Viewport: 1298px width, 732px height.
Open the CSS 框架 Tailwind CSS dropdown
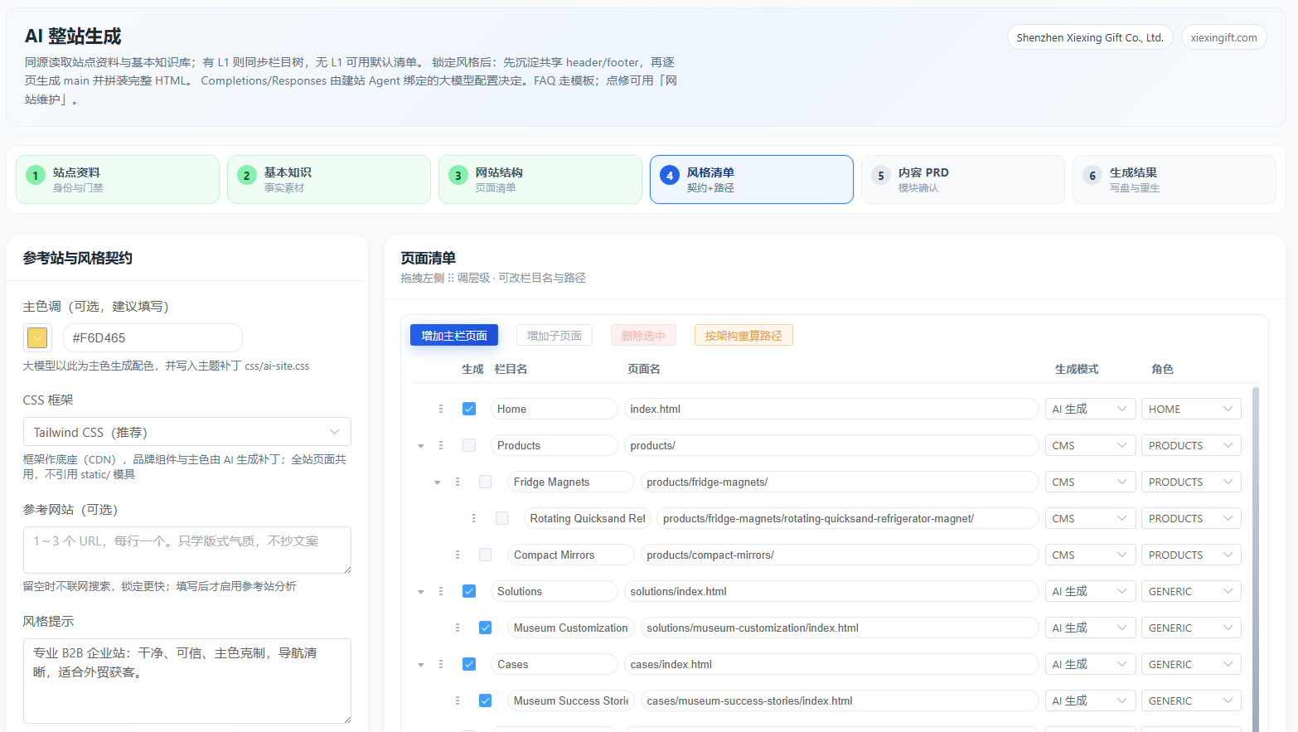(x=187, y=432)
